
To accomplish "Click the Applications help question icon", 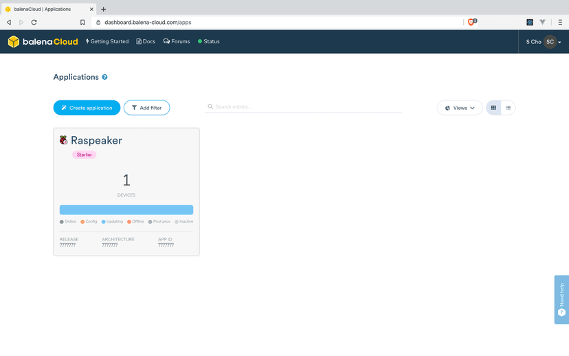I will [x=105, y=78].
